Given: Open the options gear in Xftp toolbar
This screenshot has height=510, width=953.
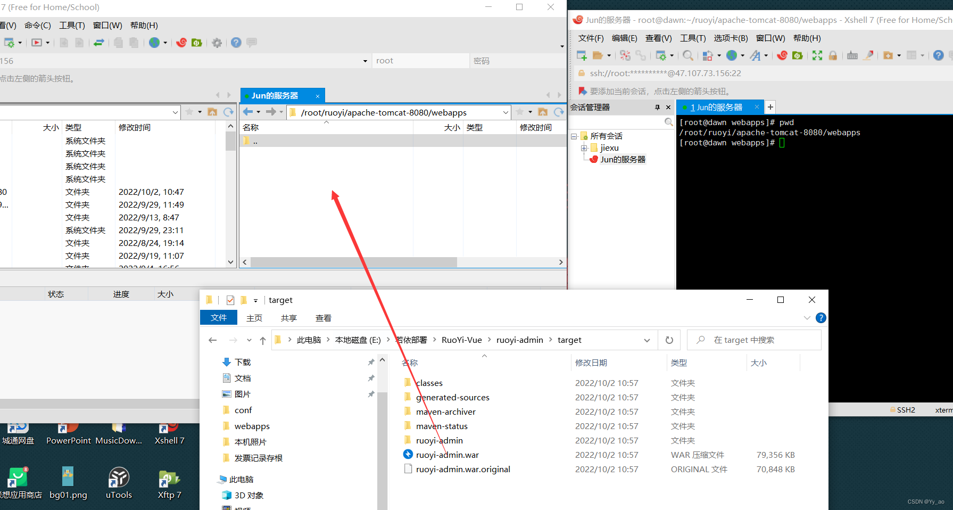Looking at the screenshot, I should [217, 43].
